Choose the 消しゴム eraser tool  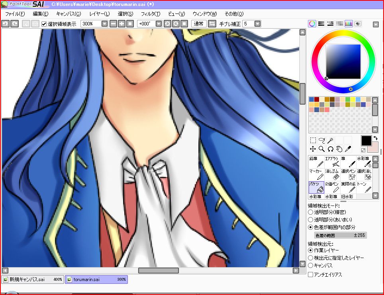pyautogui.click(x=332, y=175)
